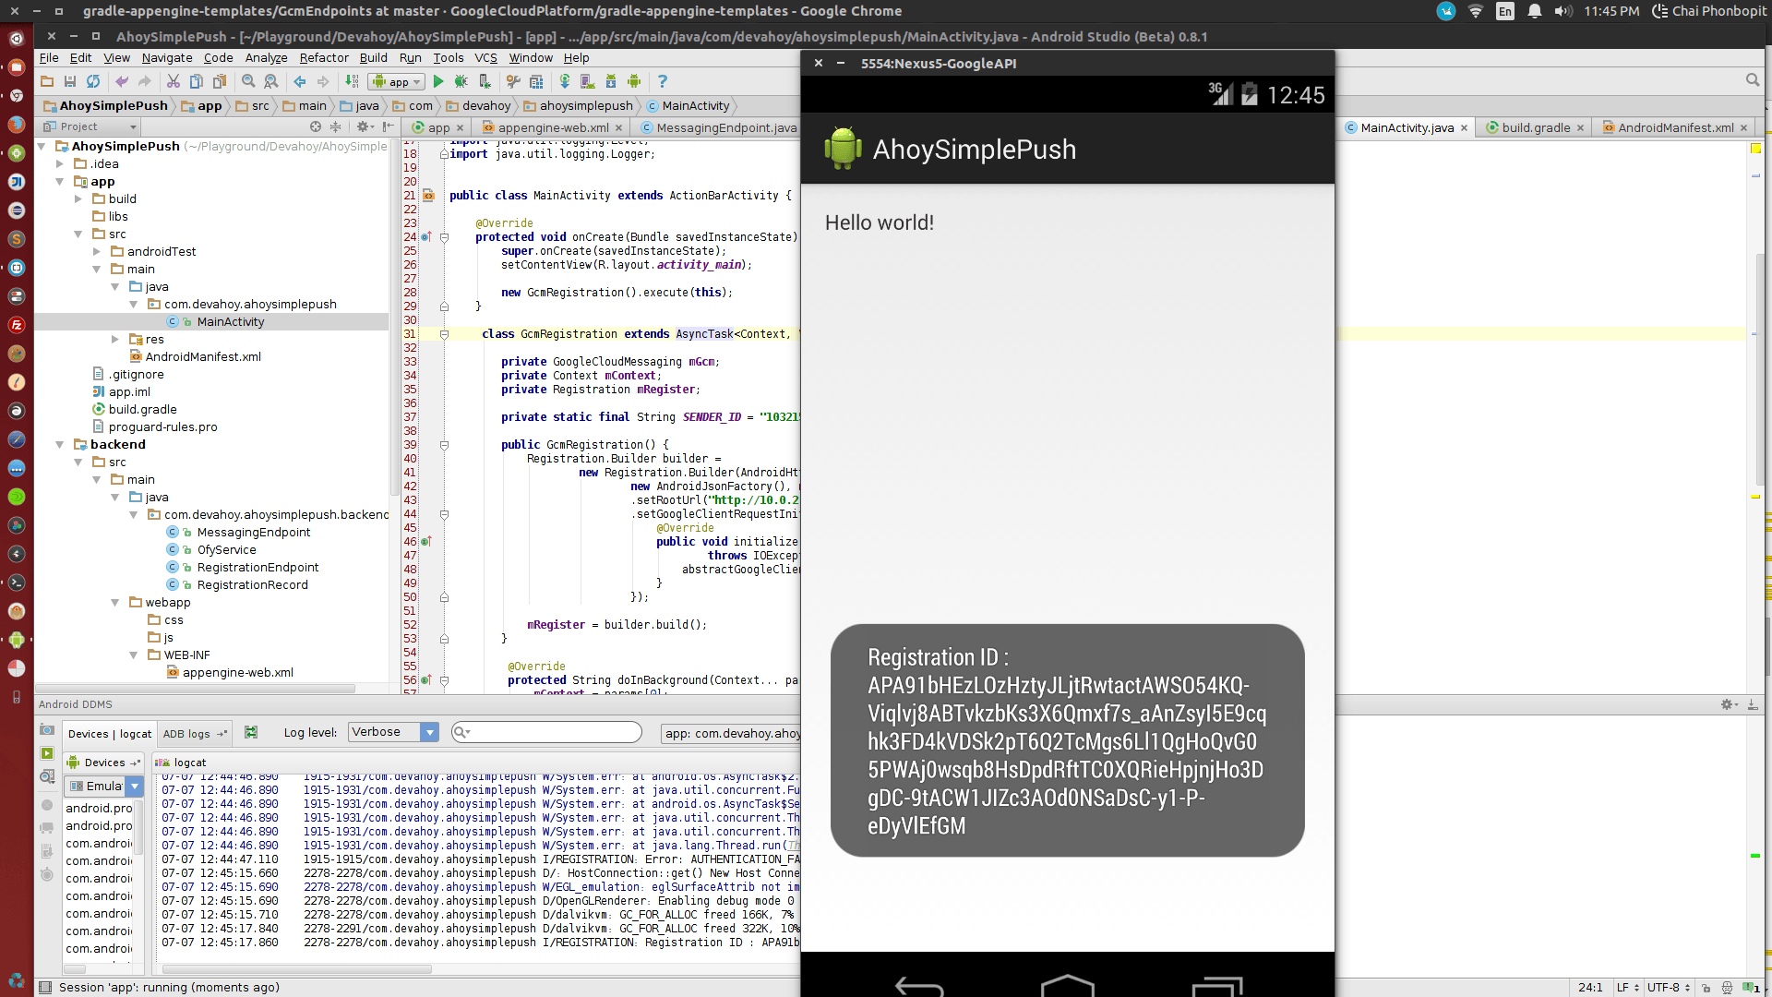Viewport: 1772px width, 997px height.
Task: Click the Save All toolbar icon
Action: tap(69, 81)
